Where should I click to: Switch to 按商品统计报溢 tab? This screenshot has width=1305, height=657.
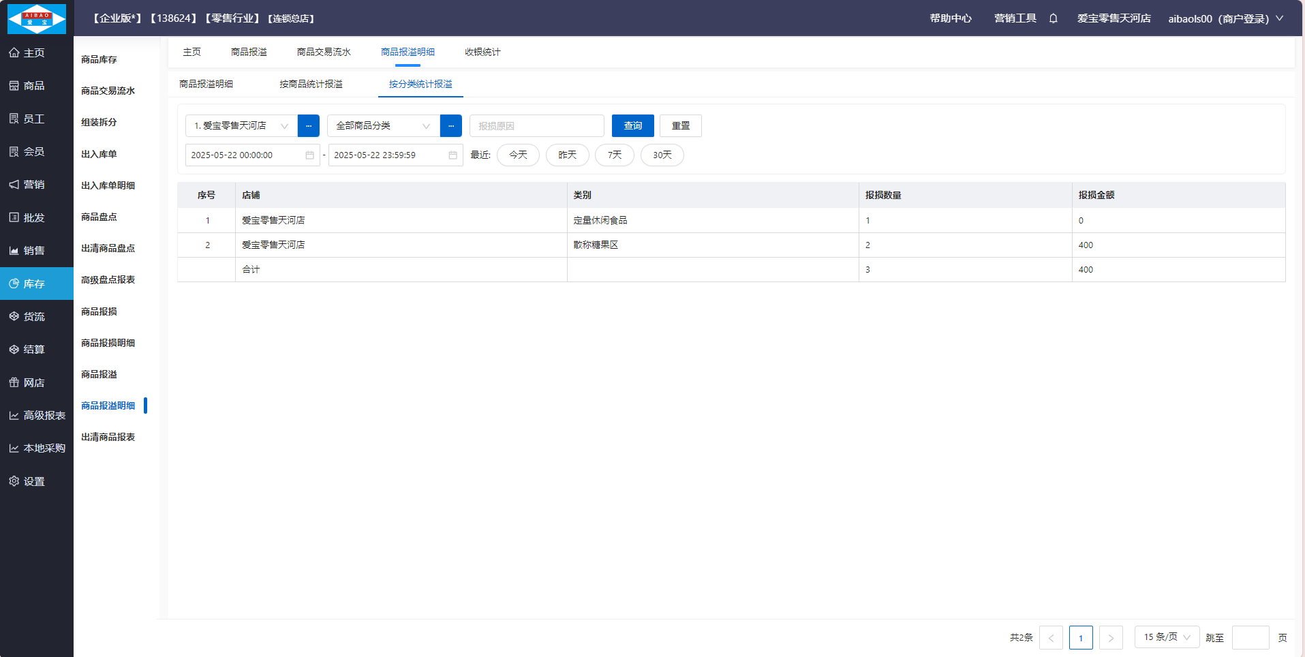[311, 85]
